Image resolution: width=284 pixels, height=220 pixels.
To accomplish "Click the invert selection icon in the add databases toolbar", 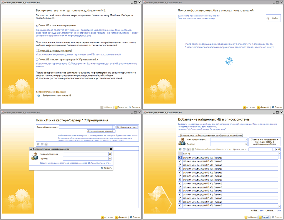I will point(188,149).
